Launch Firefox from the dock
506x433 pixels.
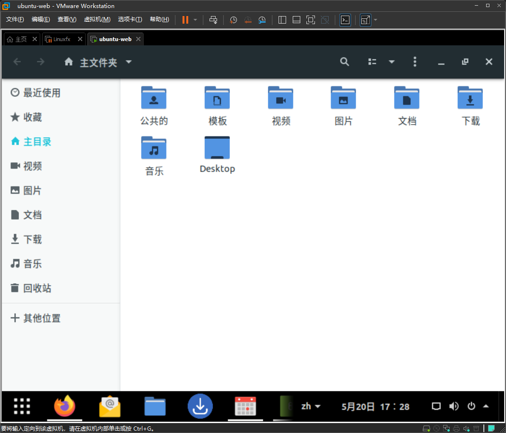pos(64,406)
